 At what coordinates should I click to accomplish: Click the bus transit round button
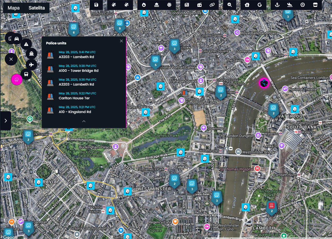click(x=26, y=74)
